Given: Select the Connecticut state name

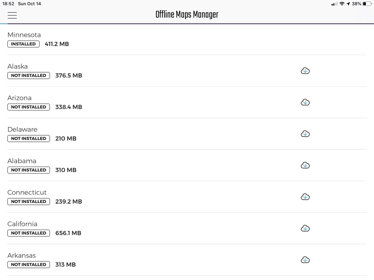Looking at the screenshot, I should coord(27,192).
